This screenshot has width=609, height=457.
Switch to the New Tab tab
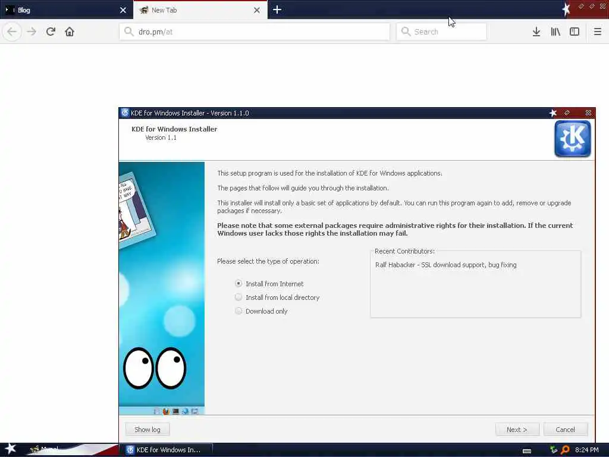(200, 10)
